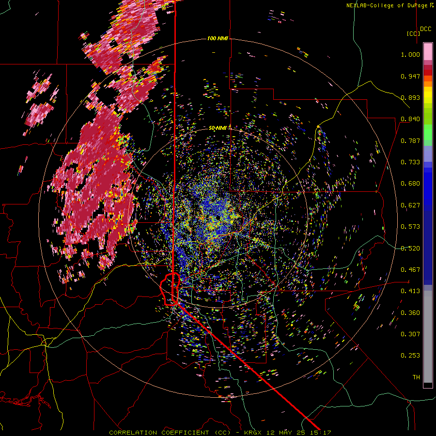This screenshot has height=436, width=436.
Task: Click the '0.573' scale value
Action: [410, 227]
